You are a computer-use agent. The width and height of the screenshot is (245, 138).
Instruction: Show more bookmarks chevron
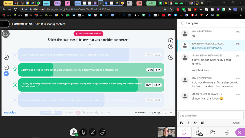coord(241,15)
